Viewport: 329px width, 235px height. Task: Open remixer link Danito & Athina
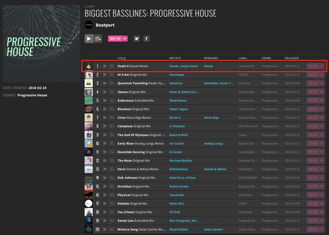pyautogui.click(x=215, y=169)
